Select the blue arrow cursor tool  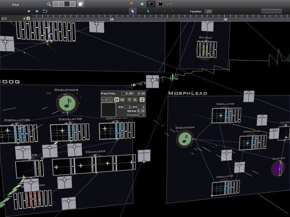(148, 11)
